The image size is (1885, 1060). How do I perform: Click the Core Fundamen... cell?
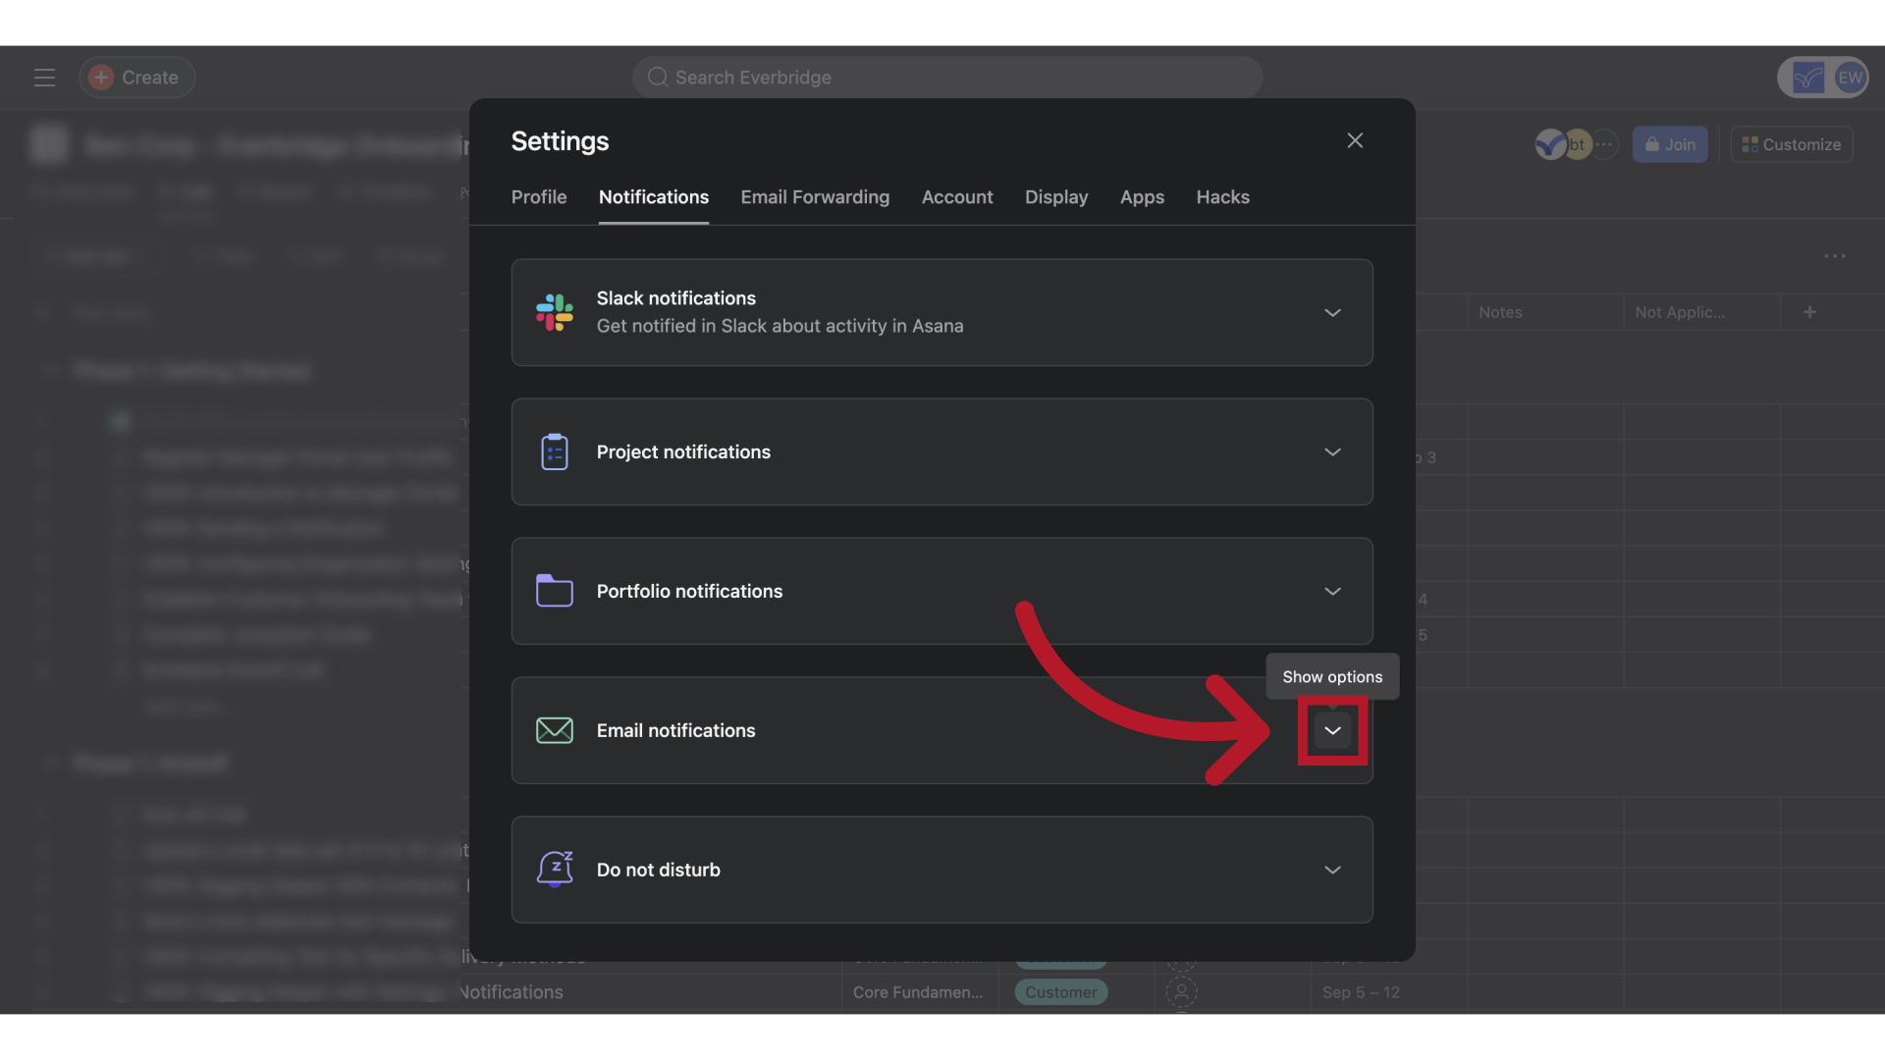(x=918, y=992)
